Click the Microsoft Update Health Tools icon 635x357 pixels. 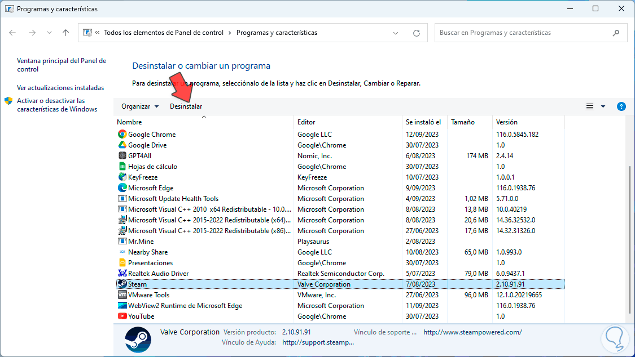122,198
